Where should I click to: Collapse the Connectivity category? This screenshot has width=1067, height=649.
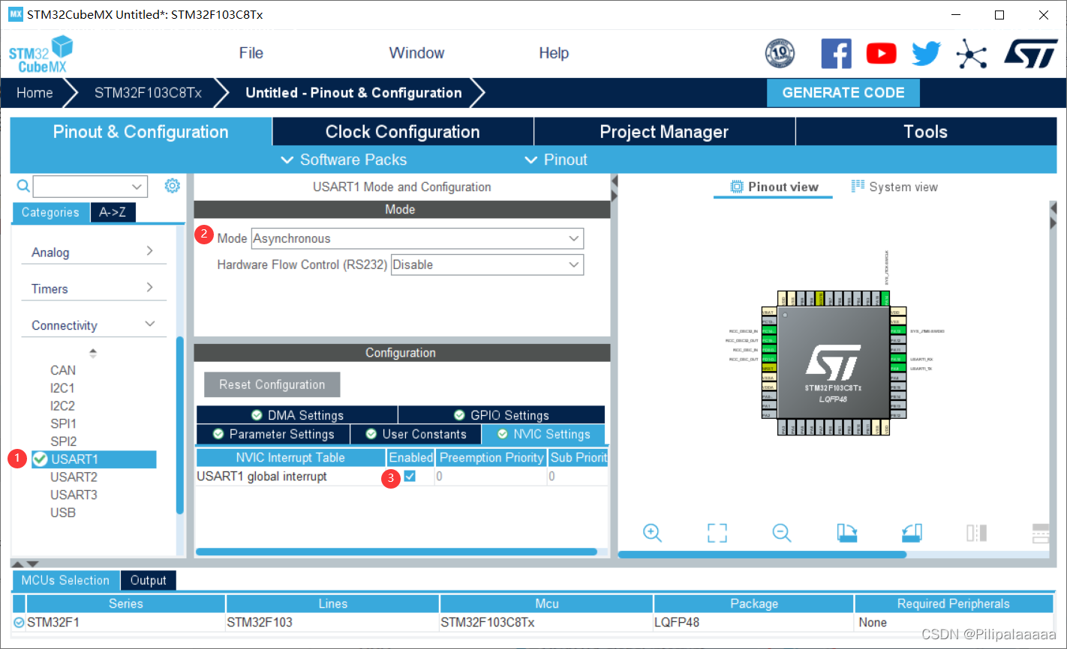(93, 325)
